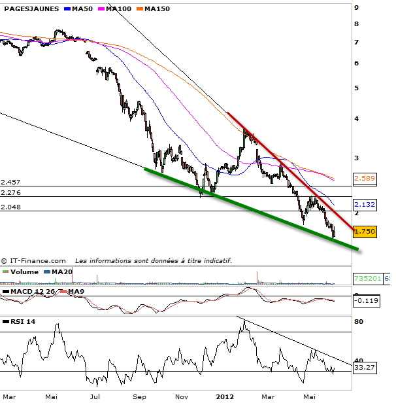
Task: Click the 33.27 RSI value label
Action: pyautogui.click(x=364, y=368)
